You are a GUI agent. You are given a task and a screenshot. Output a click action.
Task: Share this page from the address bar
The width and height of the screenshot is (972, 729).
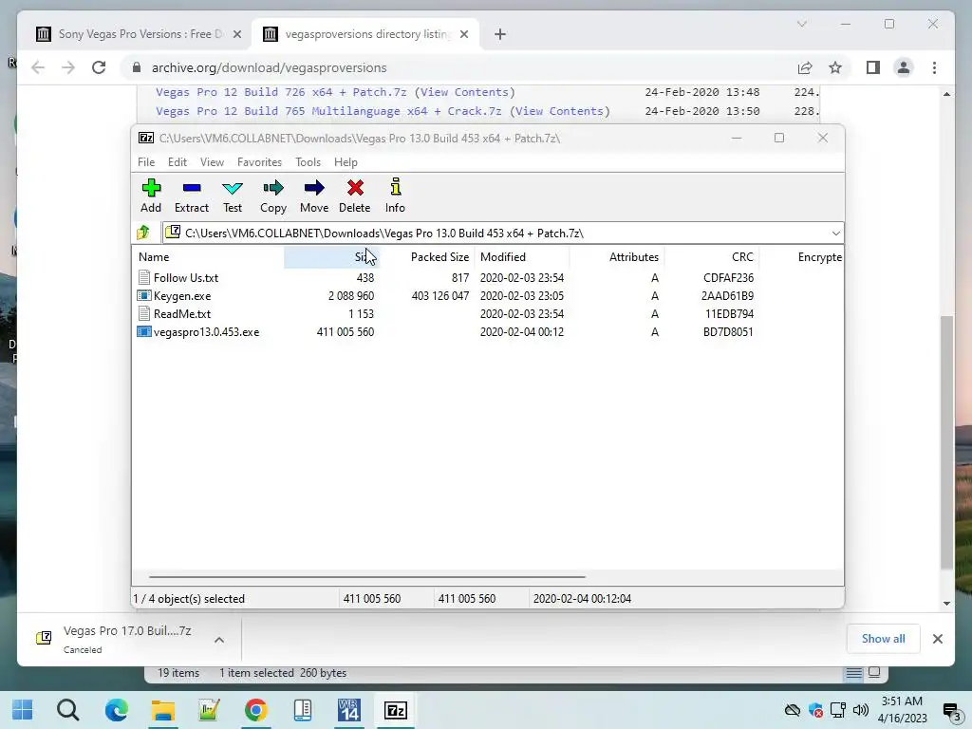pyautogui.click(x=805, y=67)
